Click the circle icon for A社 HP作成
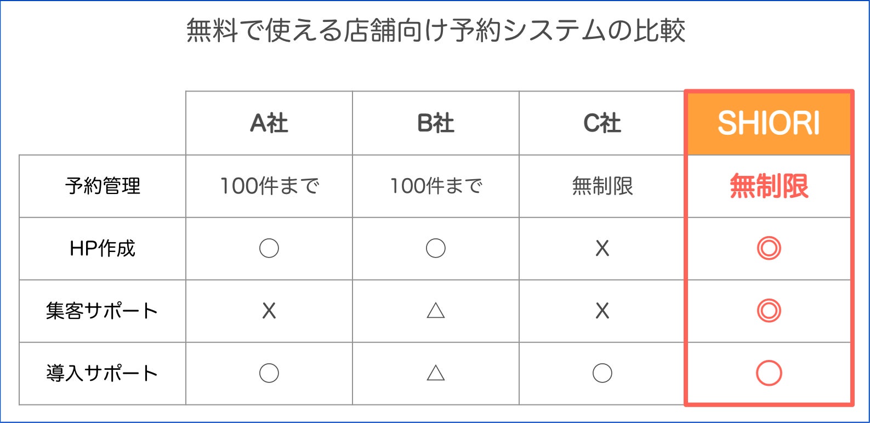The height and width of the screenshot is (423, 870). pyautogui.click(x=269, y=248)
